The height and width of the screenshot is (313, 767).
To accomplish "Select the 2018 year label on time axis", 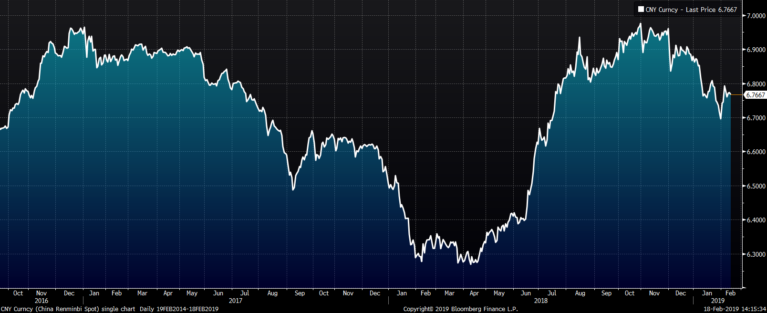I will tap(541, 301).
